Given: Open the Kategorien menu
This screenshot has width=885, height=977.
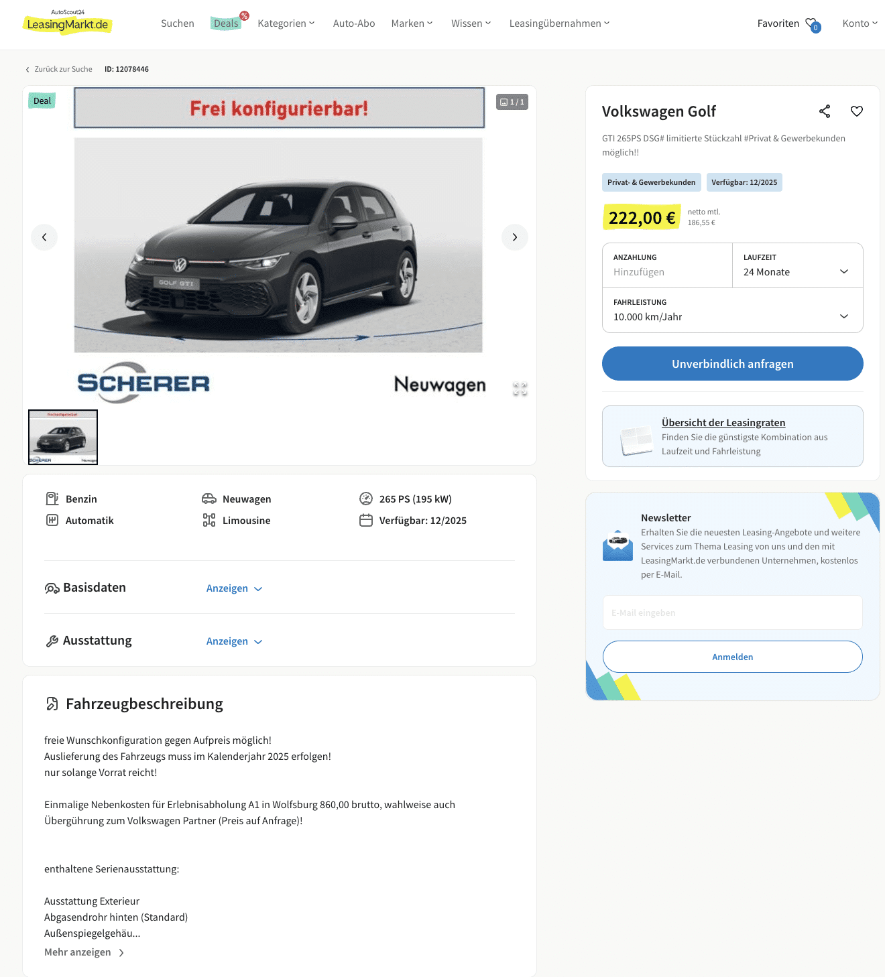Looking at the screenshot, I should pyautogui.click(x=286, y=23).
